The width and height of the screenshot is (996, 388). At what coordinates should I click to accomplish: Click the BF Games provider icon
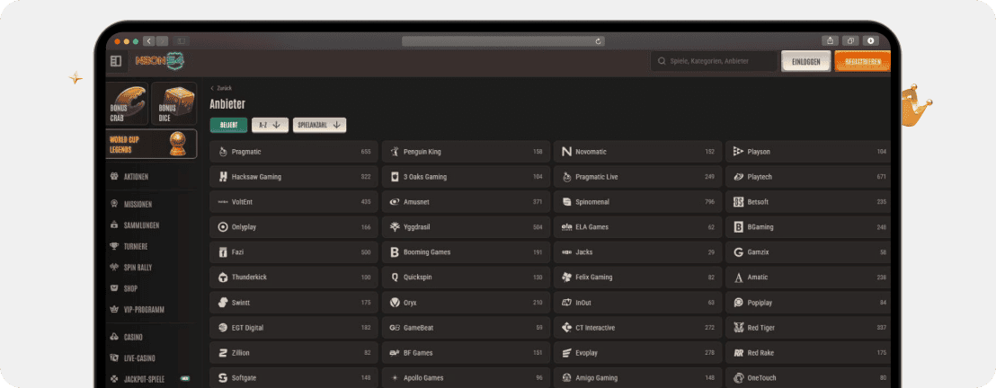click(x=395, y=352)
